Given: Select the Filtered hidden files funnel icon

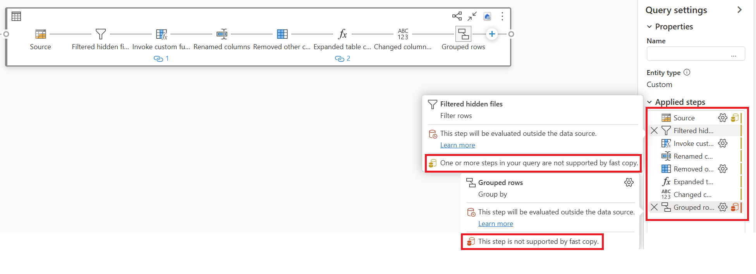Looking at the screenshot, I should (101, 34).
